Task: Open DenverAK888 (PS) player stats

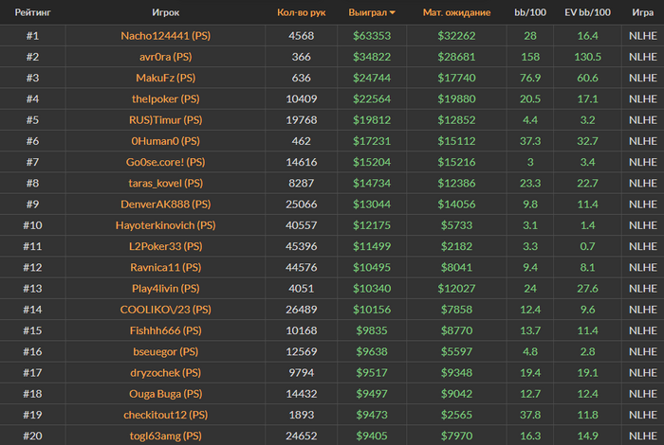Action: point(165,204)
